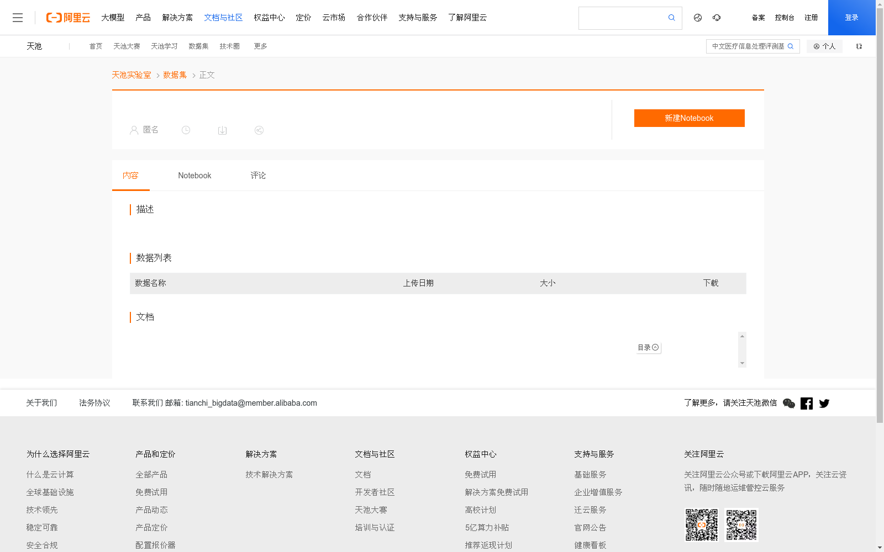
Task: Click the download count icon
Action: click(223, 130)
